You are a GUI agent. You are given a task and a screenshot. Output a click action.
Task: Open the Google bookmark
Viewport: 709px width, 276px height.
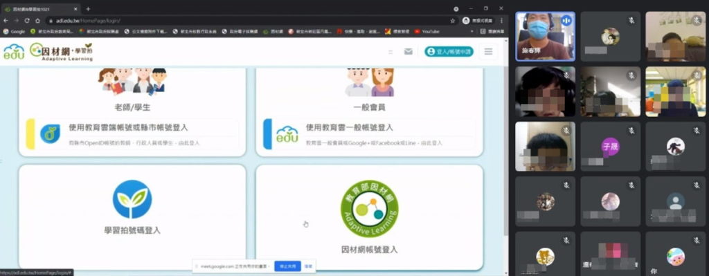coord(14,32)
